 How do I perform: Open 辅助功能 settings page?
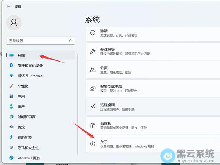click(x=25, y=137)
